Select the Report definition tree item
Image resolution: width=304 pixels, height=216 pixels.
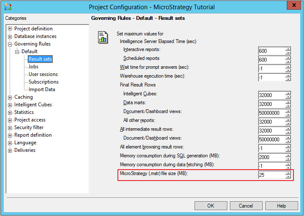click(x=33, y=135)
